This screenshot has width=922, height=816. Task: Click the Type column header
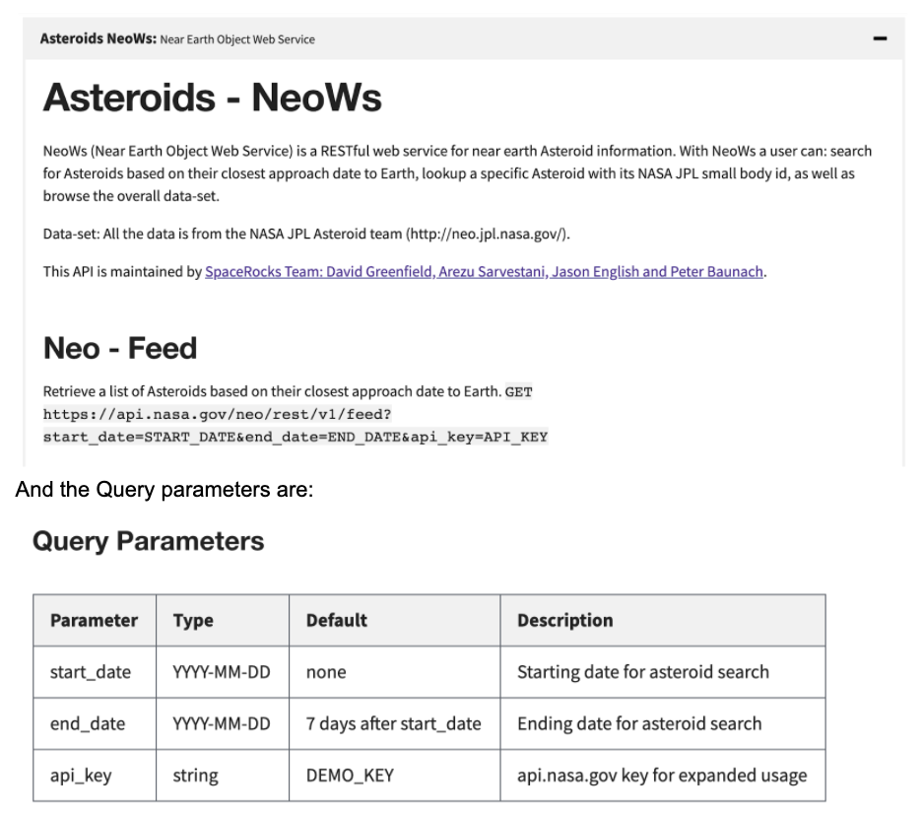[193, 620]
